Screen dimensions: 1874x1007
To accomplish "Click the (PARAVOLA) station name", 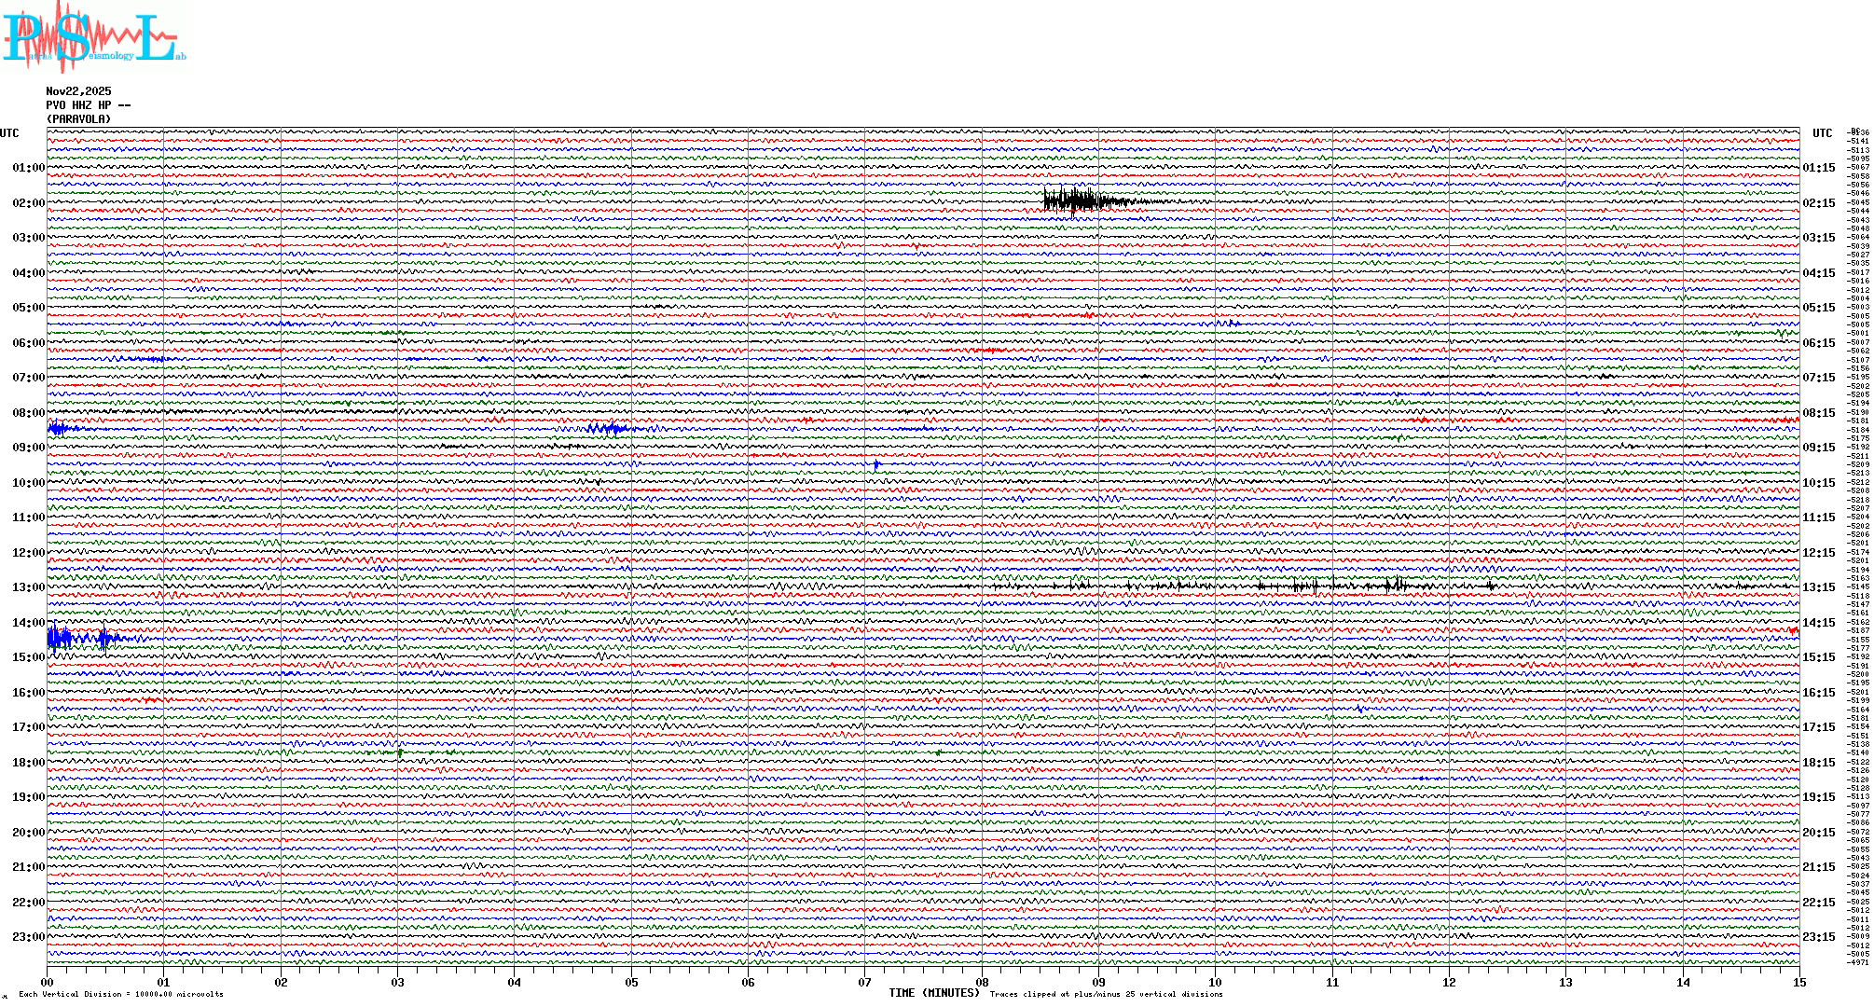I will click(x=78, y=119).
